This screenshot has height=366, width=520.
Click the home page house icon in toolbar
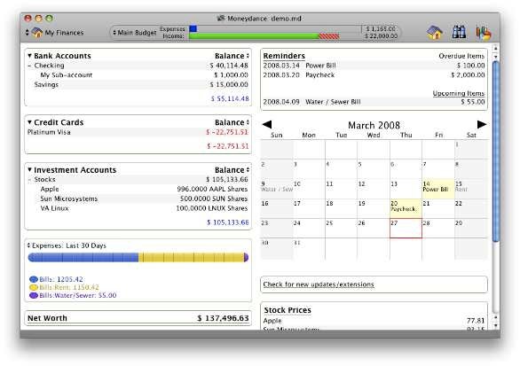pyautogui.click(x=435, y=33)
